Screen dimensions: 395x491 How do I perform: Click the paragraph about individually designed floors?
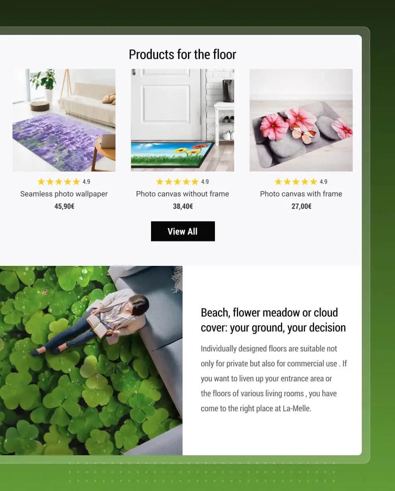(274, 378)
